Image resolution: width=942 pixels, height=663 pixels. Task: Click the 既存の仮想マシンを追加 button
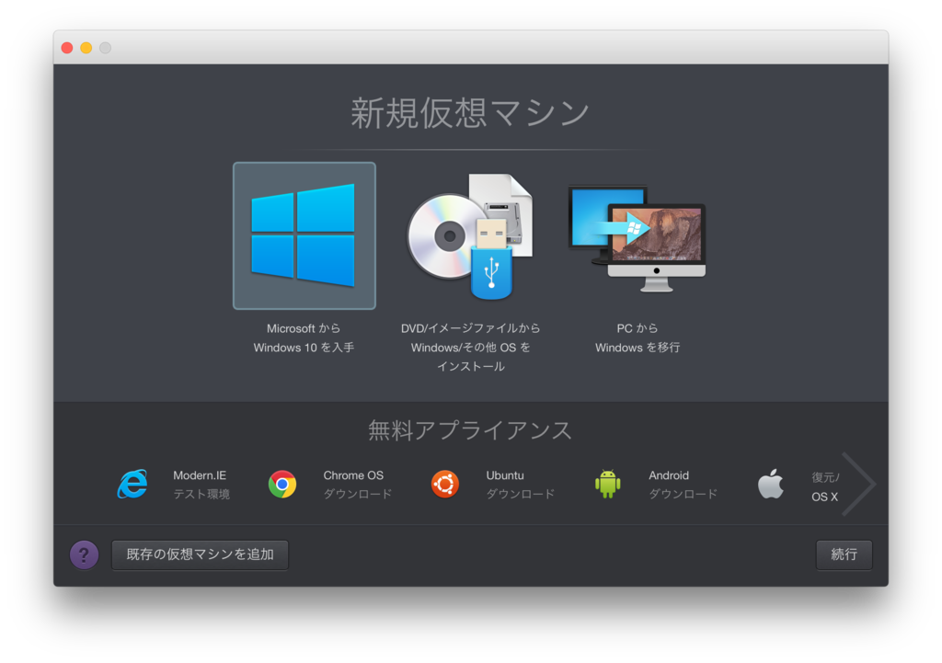tap(200, 554)
